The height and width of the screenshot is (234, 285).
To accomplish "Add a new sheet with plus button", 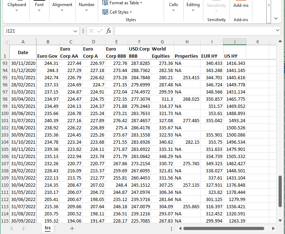I will (x=72, y=229).
